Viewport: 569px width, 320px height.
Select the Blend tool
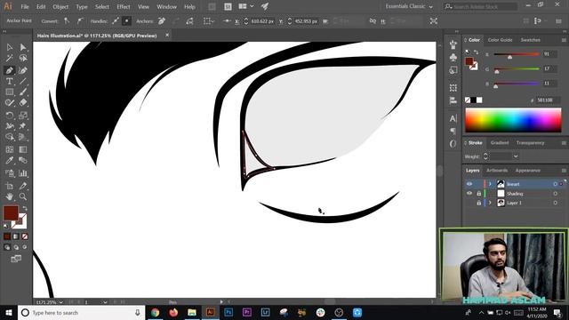(23, 160)
